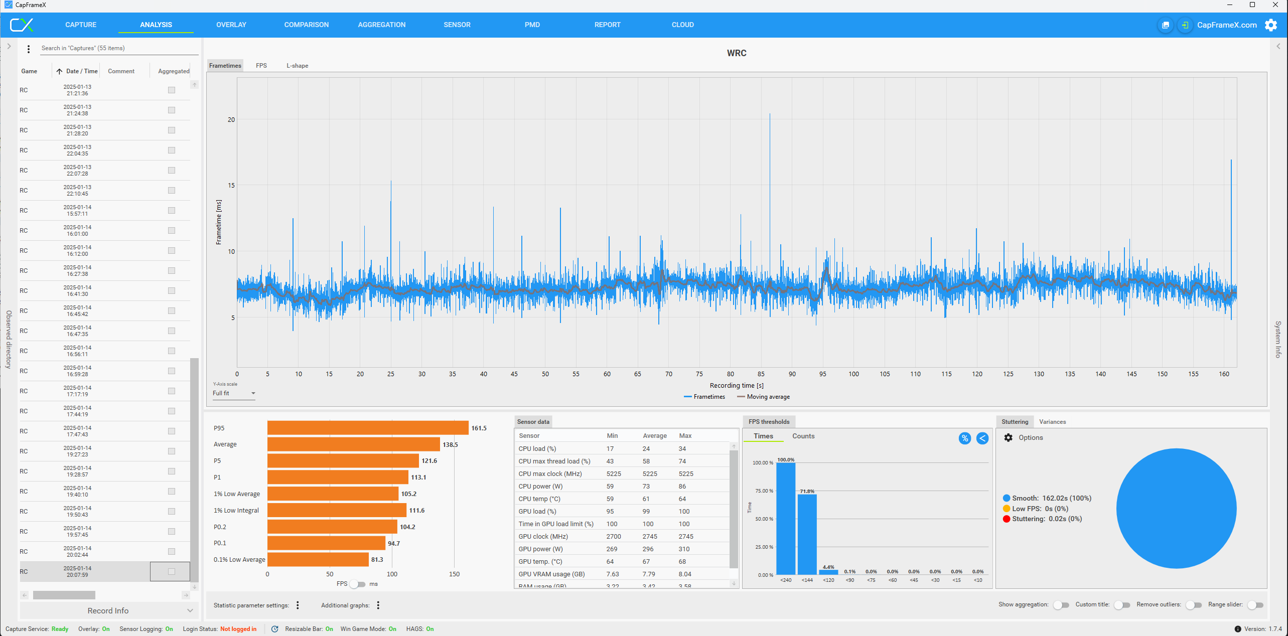Expand the Record Info panel

tap(108, 610)
